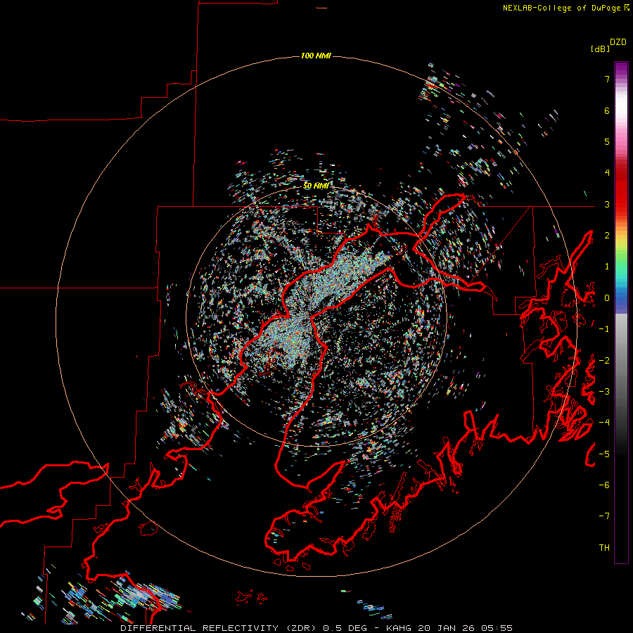Click the 2 value on color scale
The image size is (633, 633).
[x=607, y=236]
